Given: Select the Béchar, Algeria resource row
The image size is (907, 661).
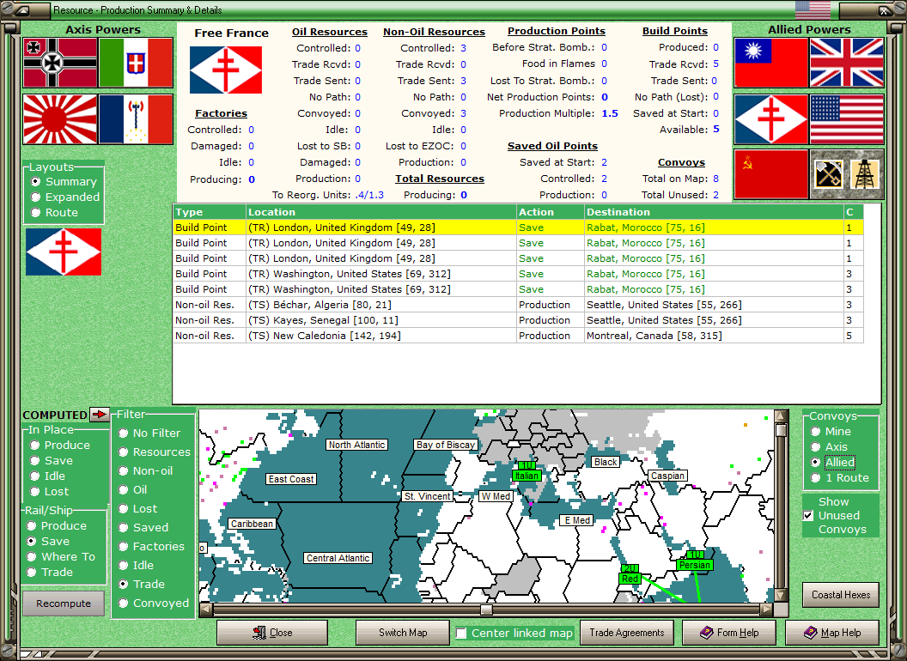Looking at the screenshot, I should pyautogui.click(x=518, y=305).
